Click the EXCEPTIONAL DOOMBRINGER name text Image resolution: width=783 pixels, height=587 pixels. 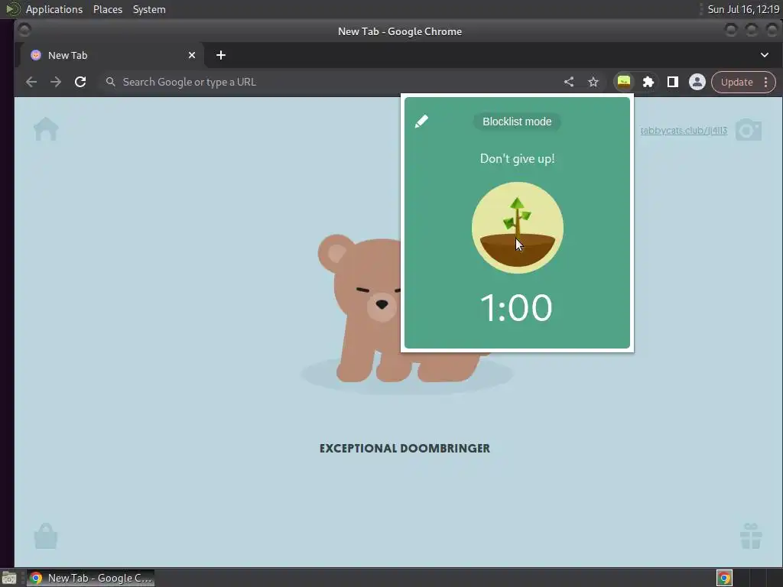pyautogui.click(x=405, y=448)
